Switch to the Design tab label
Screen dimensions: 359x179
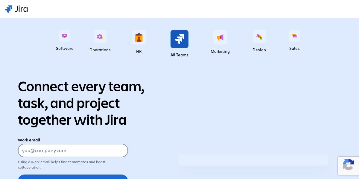tap(259, 50)
